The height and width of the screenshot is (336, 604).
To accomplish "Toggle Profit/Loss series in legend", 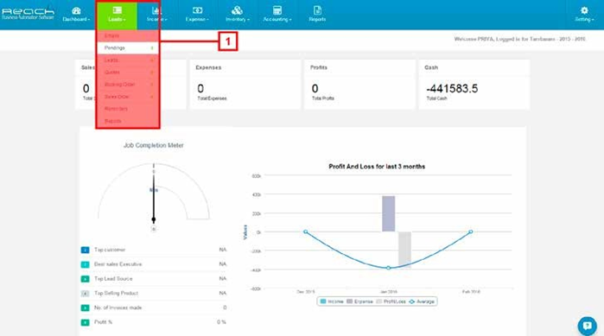I will tap(391, 301).
